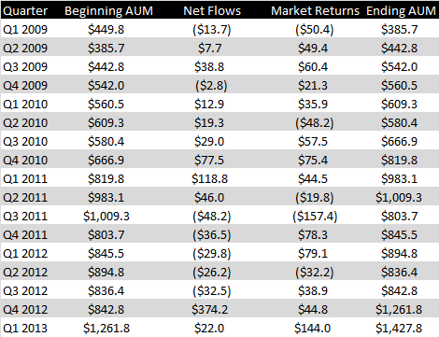
Task: Select the Q1 2009 row label
Action: pos(25,30)
